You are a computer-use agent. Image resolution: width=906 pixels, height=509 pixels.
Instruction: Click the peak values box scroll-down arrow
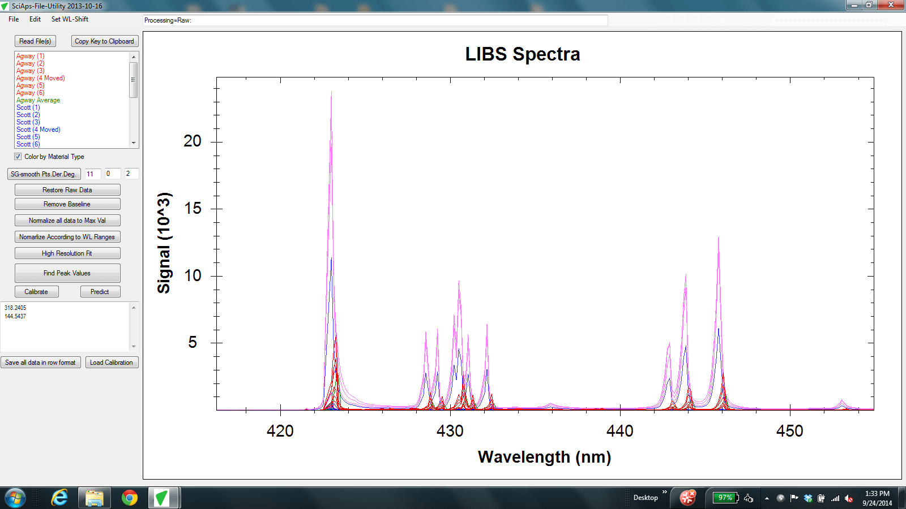click(134, 346)
